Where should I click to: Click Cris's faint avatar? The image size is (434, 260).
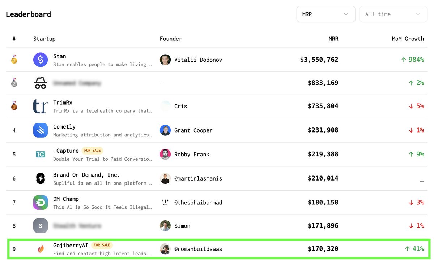click(x=165, y=106)
